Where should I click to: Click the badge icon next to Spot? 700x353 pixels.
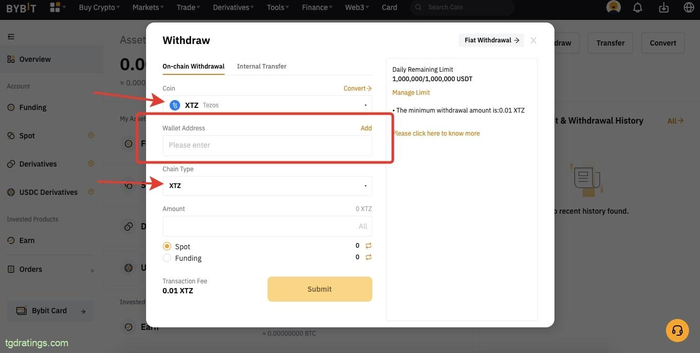click(91, 135)
